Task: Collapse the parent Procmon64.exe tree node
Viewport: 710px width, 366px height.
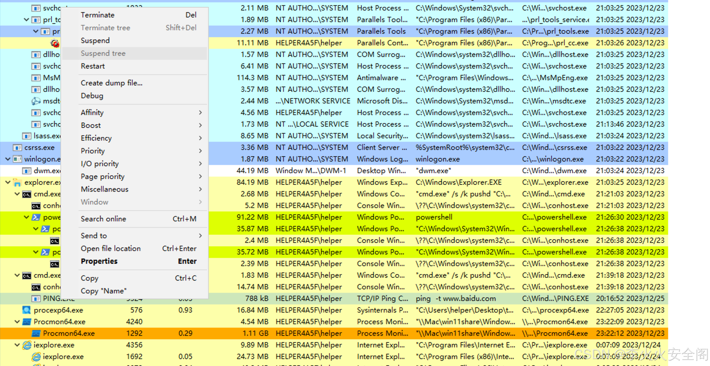Action: click(17, 322)
